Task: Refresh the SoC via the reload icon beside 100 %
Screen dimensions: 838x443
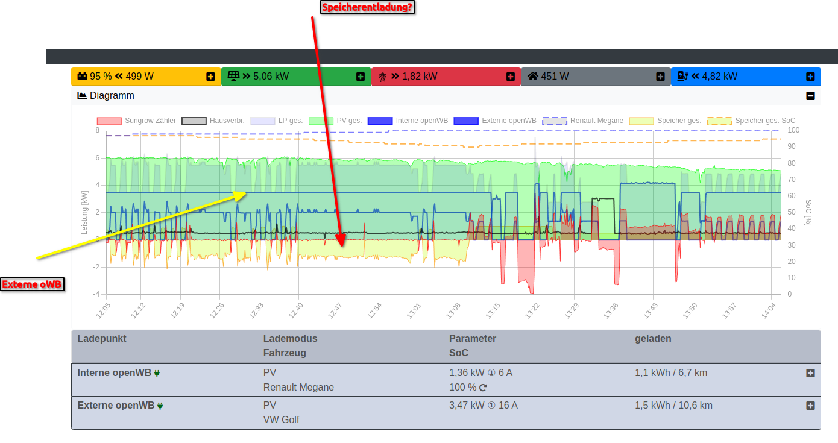Action: tap(483, 388)
